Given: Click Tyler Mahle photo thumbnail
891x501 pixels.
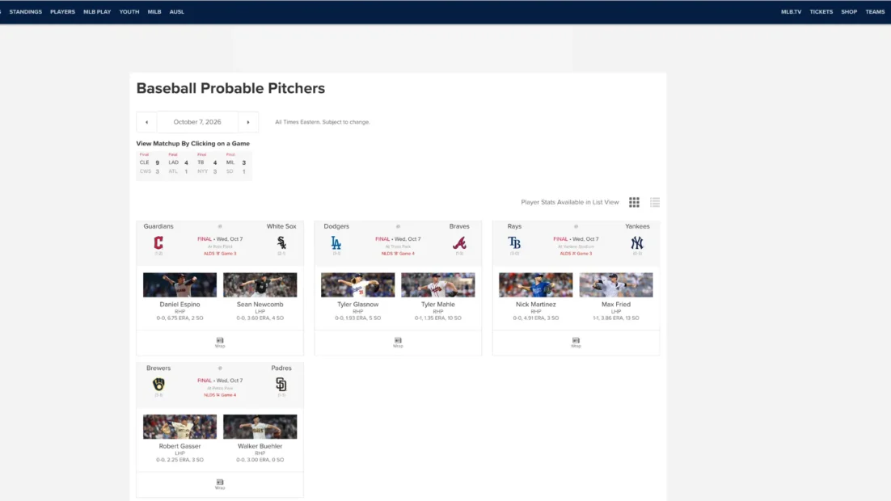Looking at the screenshot, I should [437, 284].
